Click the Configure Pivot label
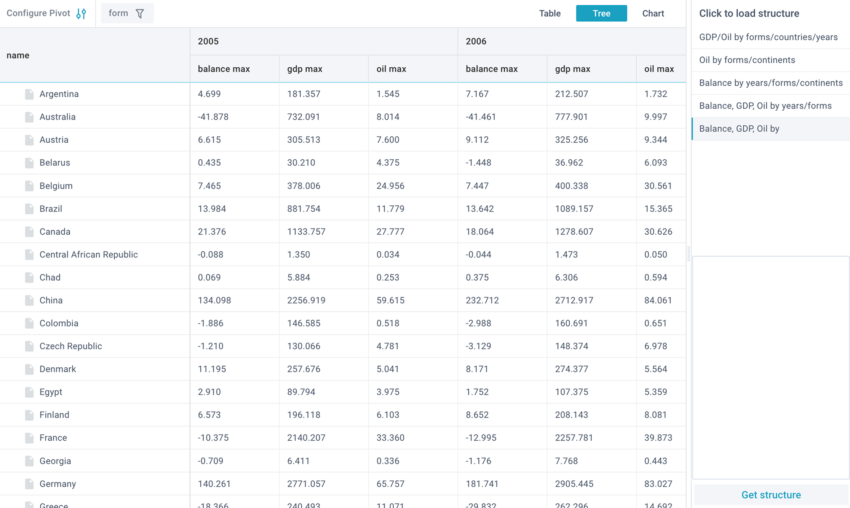Viewport: 850px width, 508px height. (x=38, y=13)
